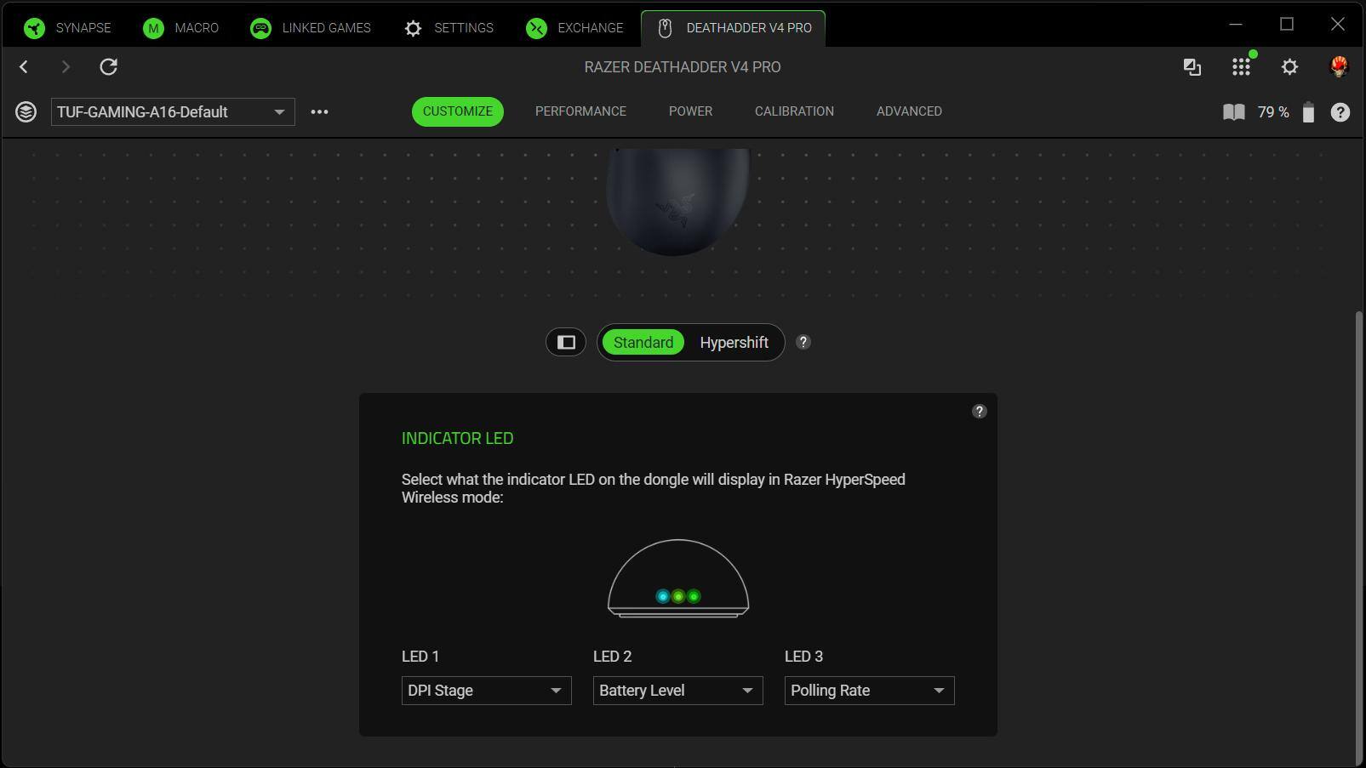Viewport: 1366px width, 768px height.
Task: Expand the LED 1 DPI Stage dropdown
Action: 486,691
